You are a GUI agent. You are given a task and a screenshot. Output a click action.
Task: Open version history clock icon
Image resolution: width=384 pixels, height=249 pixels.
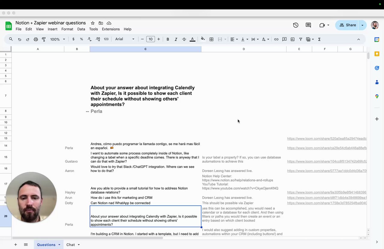pos(296,25)
